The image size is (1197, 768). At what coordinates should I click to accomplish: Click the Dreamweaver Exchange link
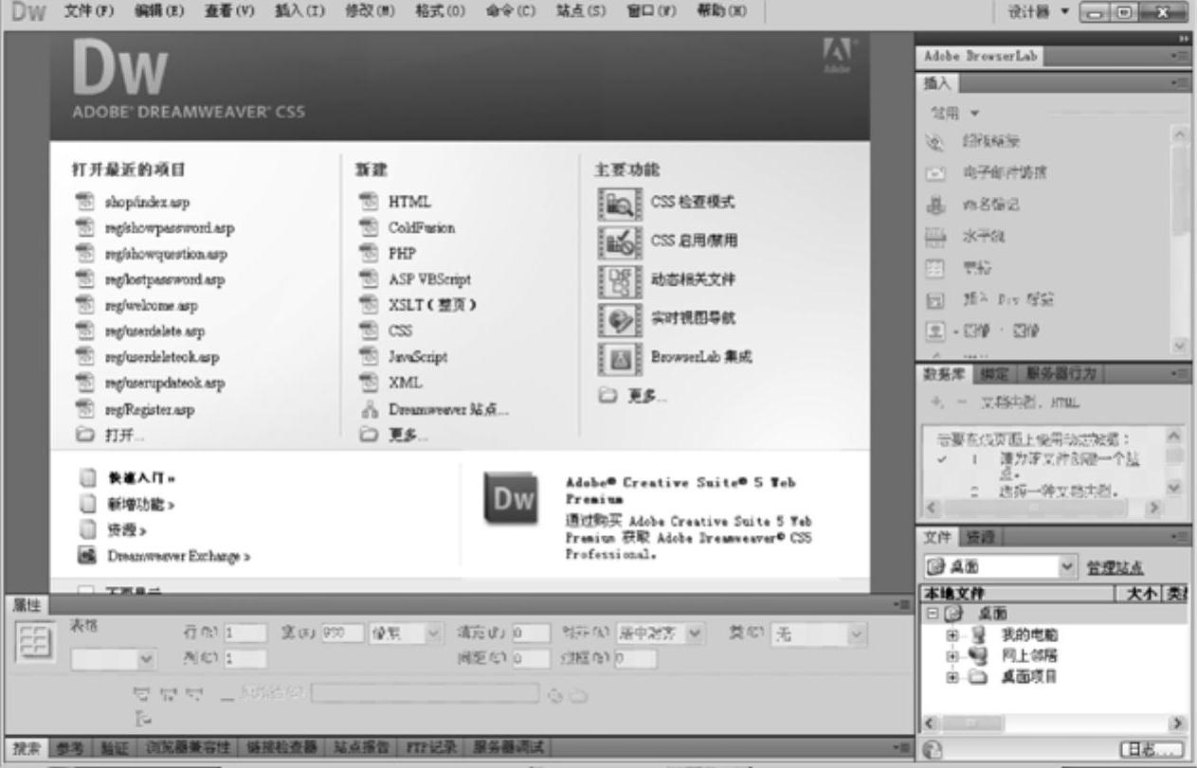point(177,557)
